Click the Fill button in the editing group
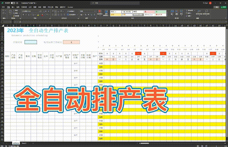The width and height of the screenshot is (228, 147). pos(188,13)
